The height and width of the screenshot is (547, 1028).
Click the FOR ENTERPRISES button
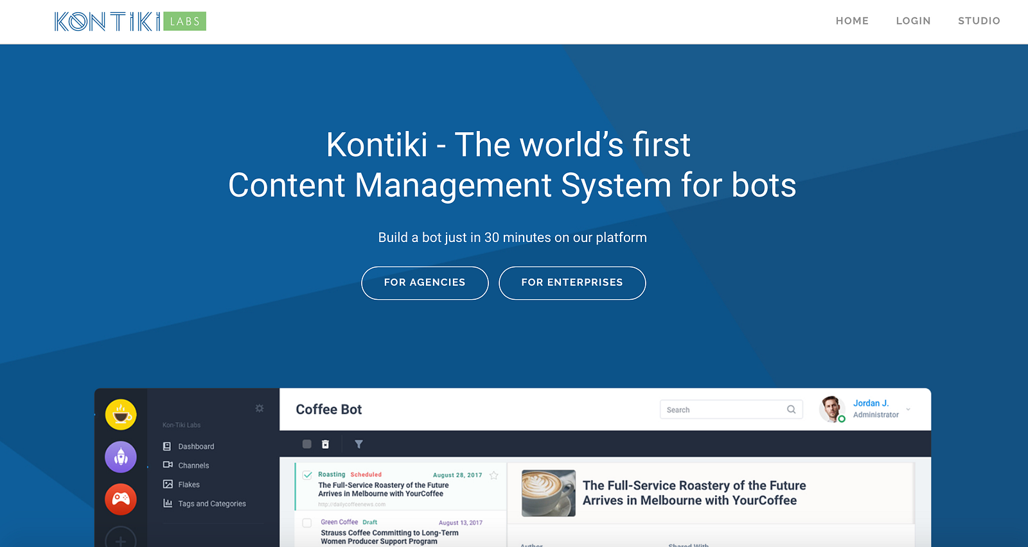(572, 282)
